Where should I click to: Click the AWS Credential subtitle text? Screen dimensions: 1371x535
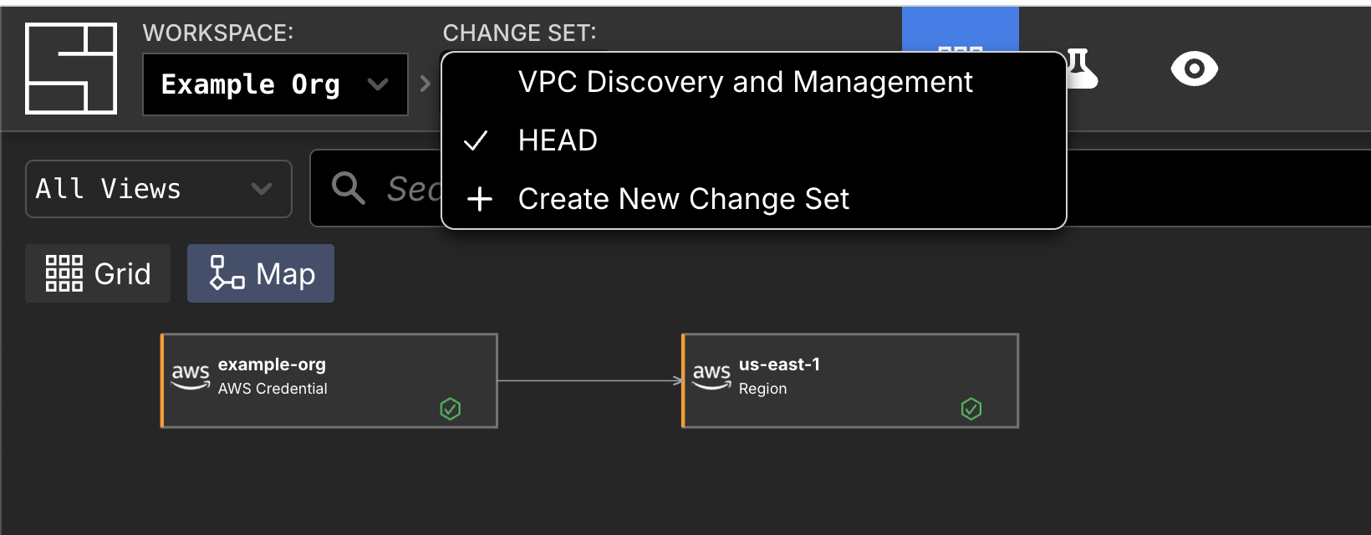[273, 389]
